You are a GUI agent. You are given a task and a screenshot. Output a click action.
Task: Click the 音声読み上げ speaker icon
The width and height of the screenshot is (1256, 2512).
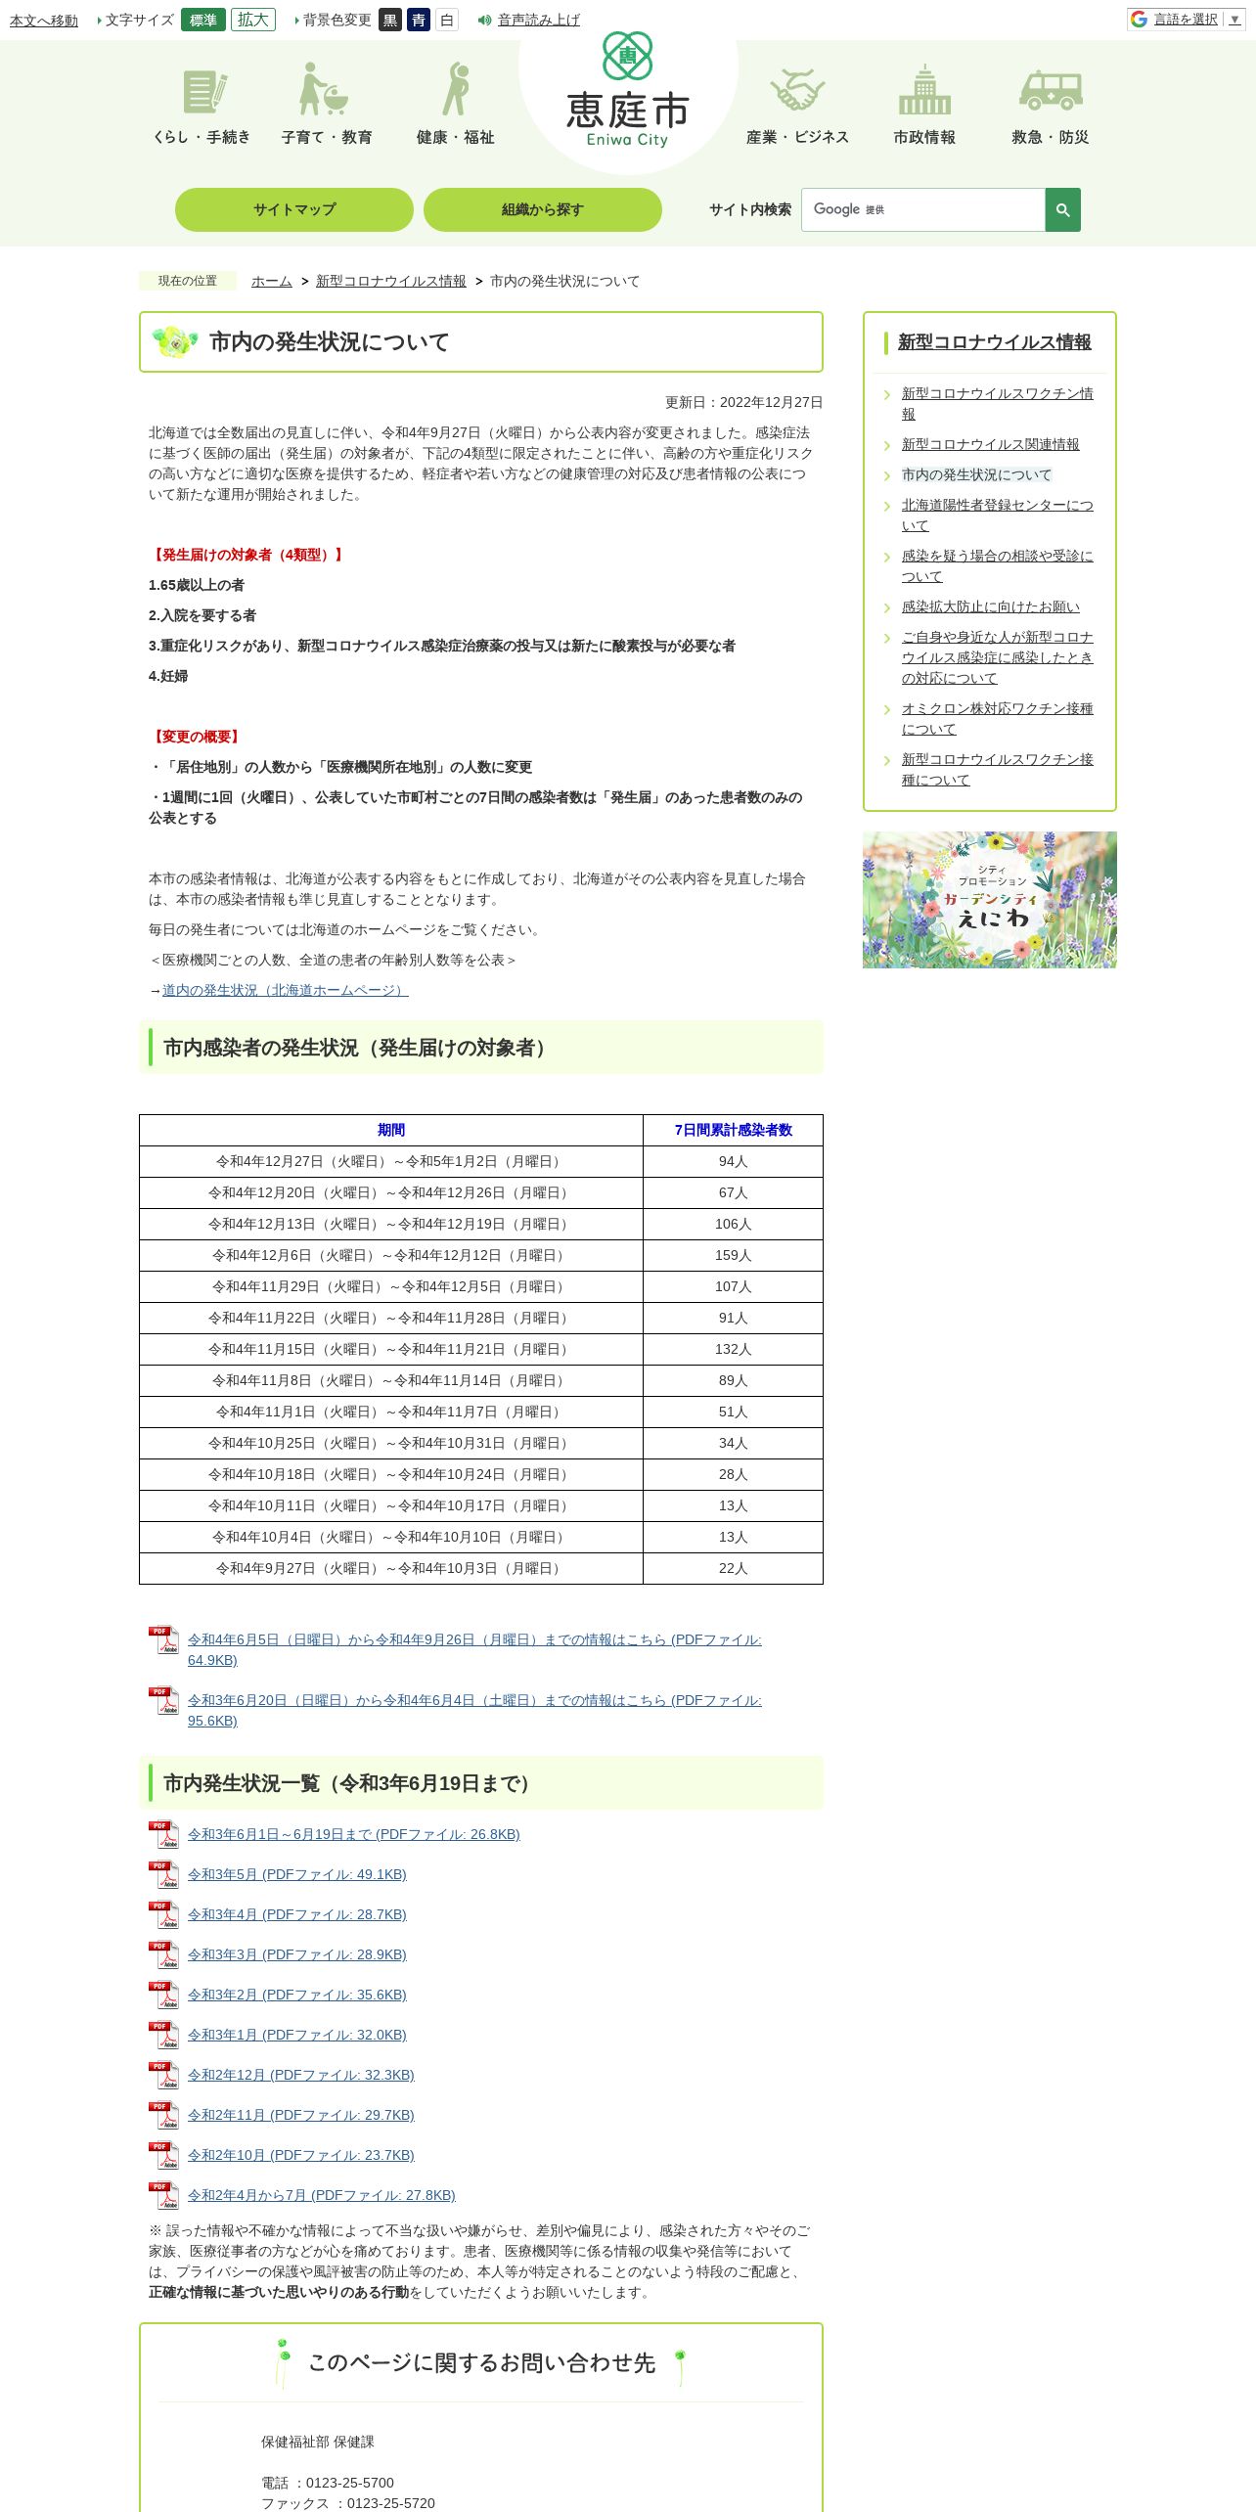[484, 20]
